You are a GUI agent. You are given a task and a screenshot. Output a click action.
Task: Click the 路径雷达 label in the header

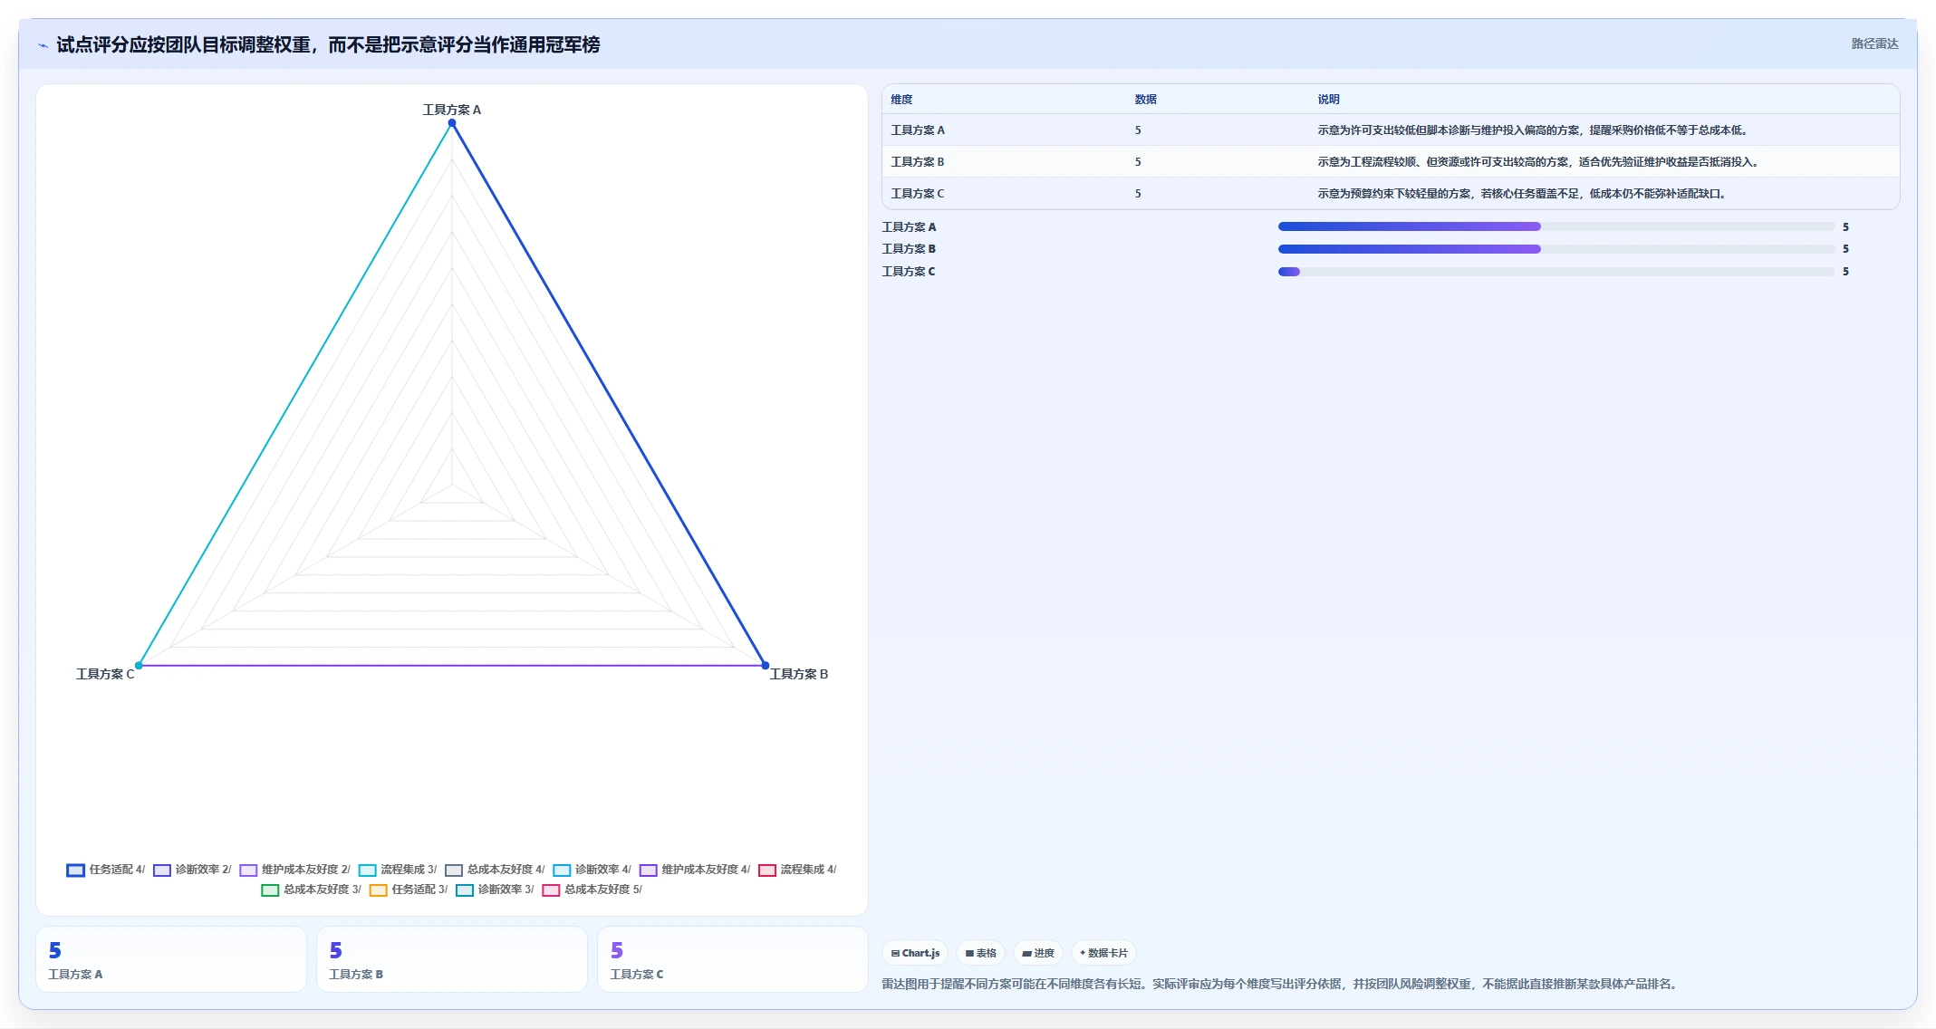1874,43
